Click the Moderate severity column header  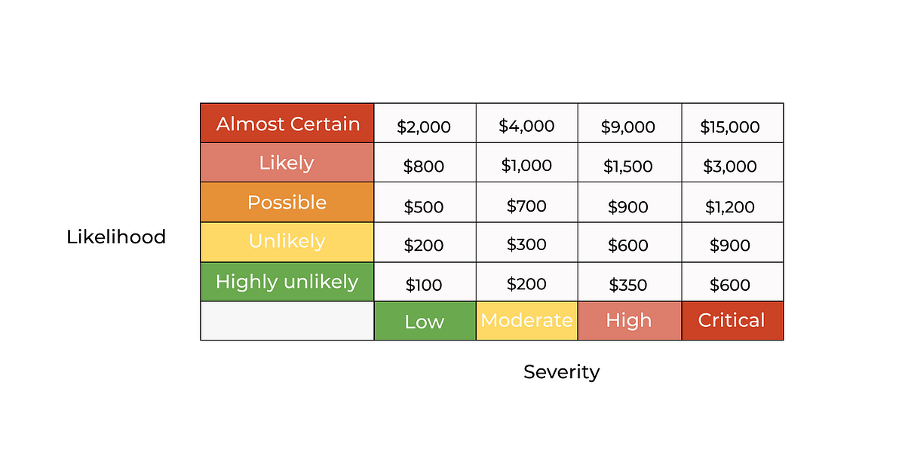(x=527, y=321)
